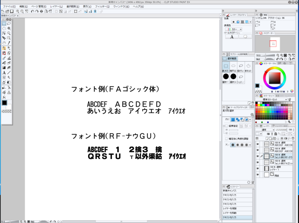
Task: Select the rectangle marquee selection tool
Action: (4, 24)
